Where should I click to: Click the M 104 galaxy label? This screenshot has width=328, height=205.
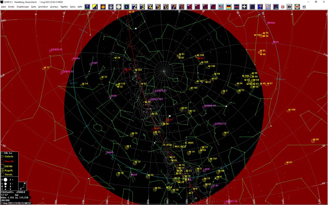click(x=292, y=110)
